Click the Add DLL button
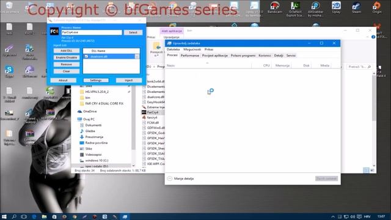The width and height of the screenshot is (391, 220). pos(67,51)
